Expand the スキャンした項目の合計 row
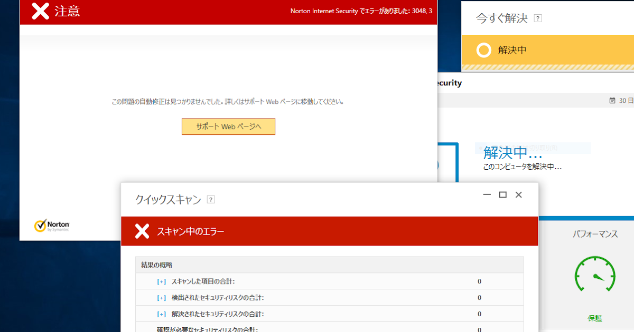 coord(162,281)
